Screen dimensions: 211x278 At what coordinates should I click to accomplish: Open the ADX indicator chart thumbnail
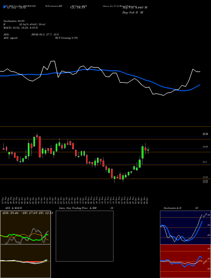click(25, 227)
